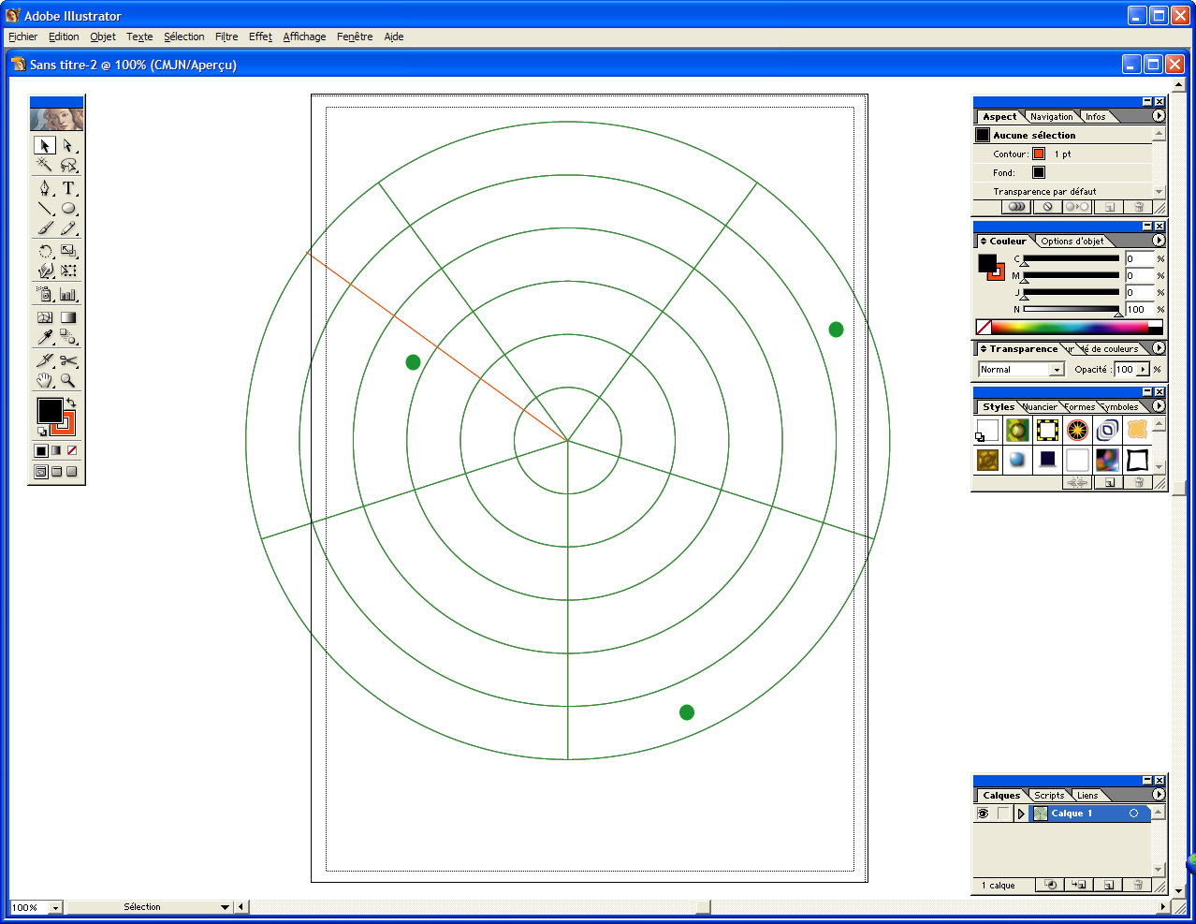Swap fill and stroke colors in toolbox
This screenshot has width=1196, height=924.
(70, 403)
